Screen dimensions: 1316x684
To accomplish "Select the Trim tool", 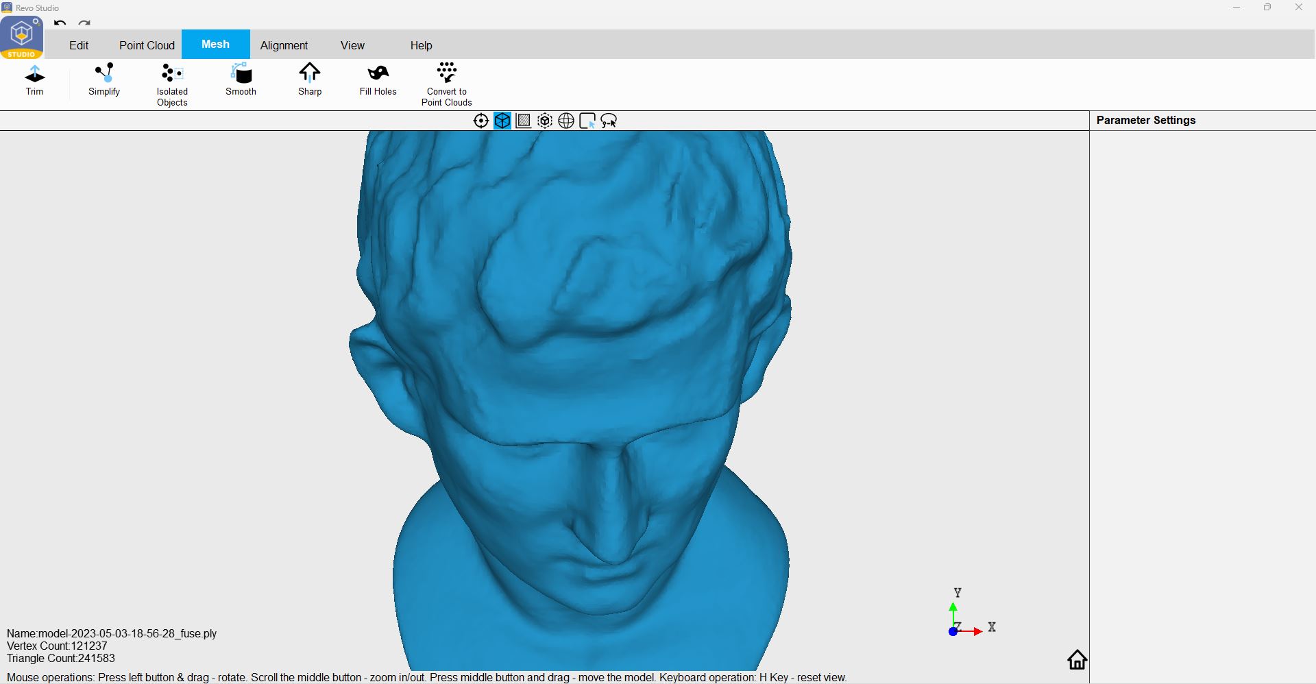I will tap(34, 80).
